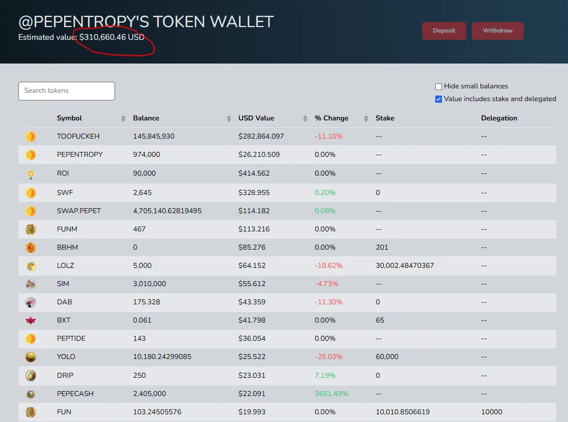Click the 3651.49% change value
This screenshot has width=568, height=422.
[x=331, y=394]
